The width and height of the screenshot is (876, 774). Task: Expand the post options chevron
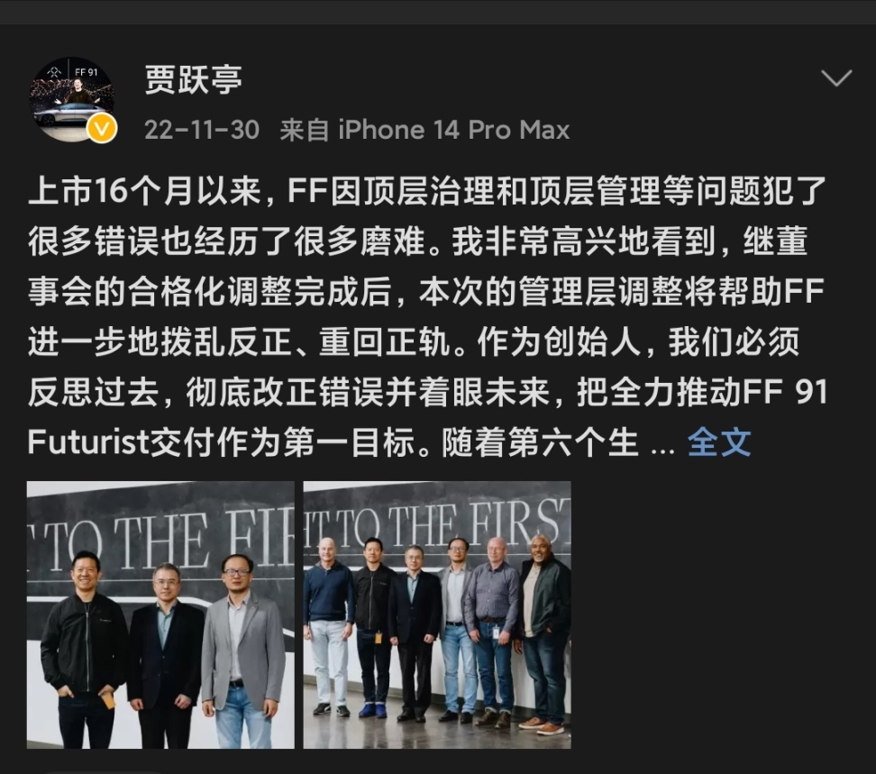coord(836,78)
